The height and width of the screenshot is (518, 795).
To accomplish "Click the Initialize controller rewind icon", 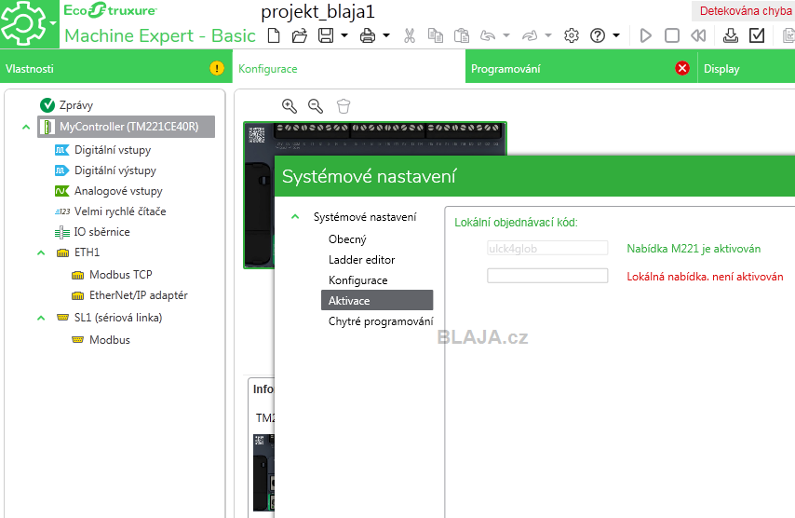I will 698,35.
